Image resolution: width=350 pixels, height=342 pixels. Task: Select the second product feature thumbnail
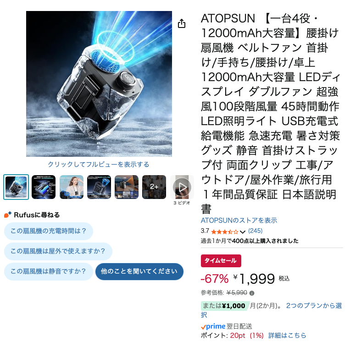click(x=44, y=187)
